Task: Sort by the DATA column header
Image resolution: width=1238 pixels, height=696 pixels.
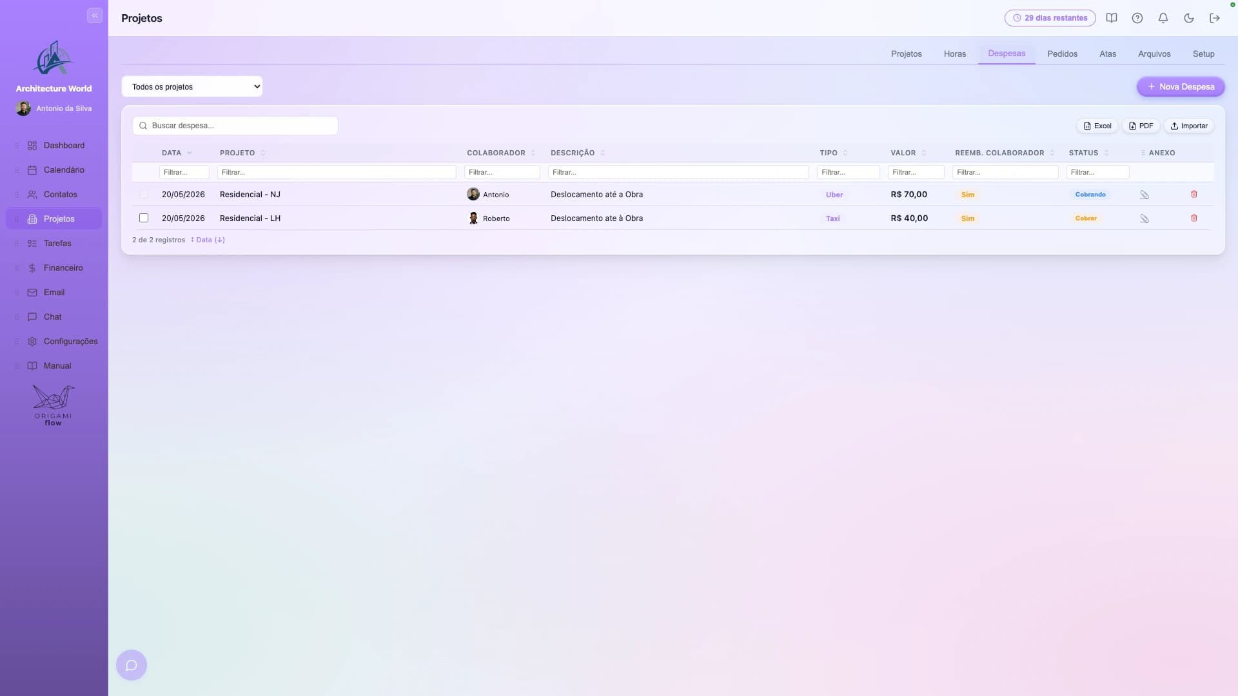Action: [x=177, y=153]
